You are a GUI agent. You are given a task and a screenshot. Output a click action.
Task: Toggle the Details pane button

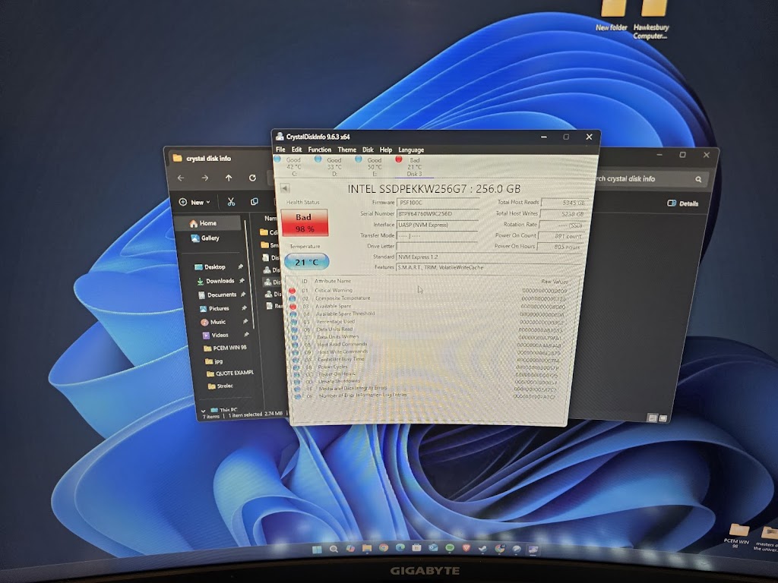click(x=682, y=203)
